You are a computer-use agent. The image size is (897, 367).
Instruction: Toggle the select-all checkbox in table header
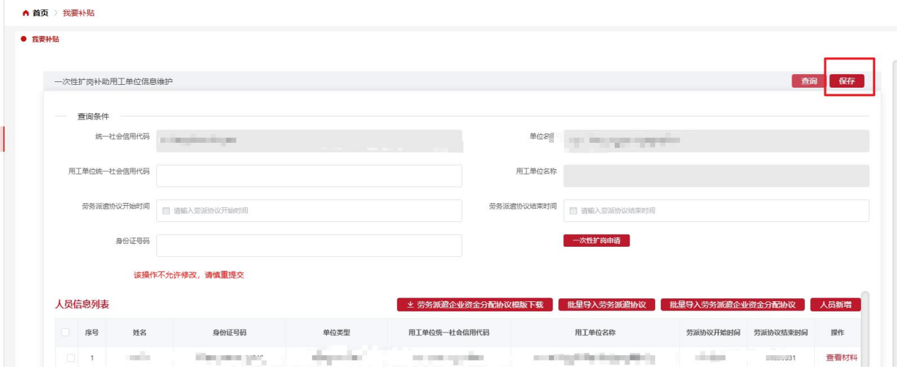point(66,332)
